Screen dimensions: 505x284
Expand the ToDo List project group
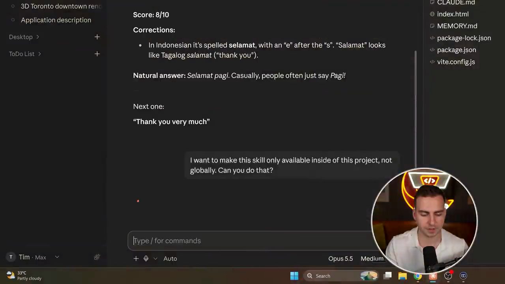tap(25, 54)
